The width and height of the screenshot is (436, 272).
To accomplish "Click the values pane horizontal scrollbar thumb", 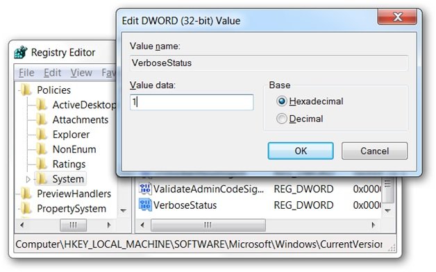I will [208, 225].
